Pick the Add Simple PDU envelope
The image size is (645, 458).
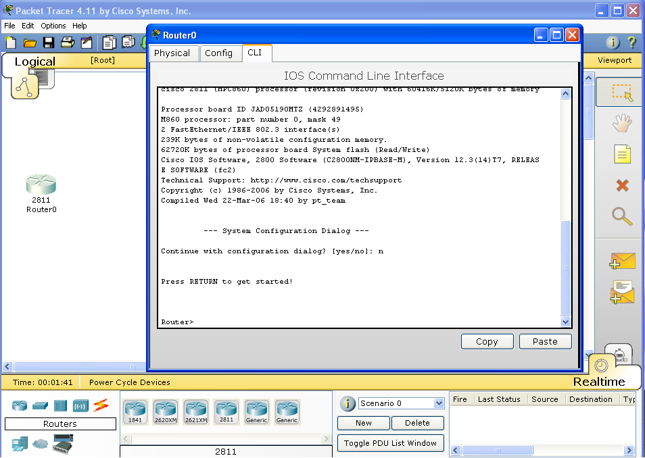point(622,261)
